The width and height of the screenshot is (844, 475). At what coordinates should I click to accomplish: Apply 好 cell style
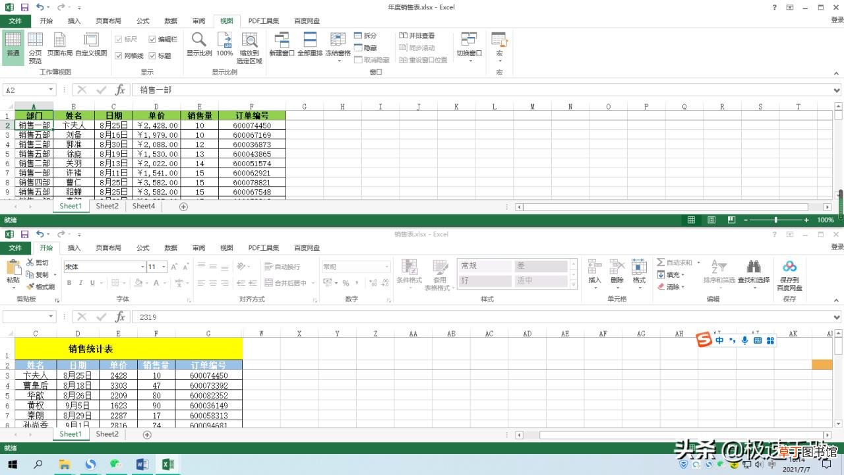tap(485, 280)
